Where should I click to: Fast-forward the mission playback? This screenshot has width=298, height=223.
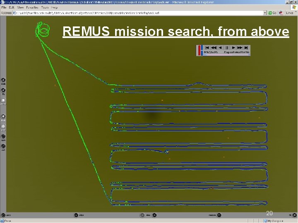[240, 47]
